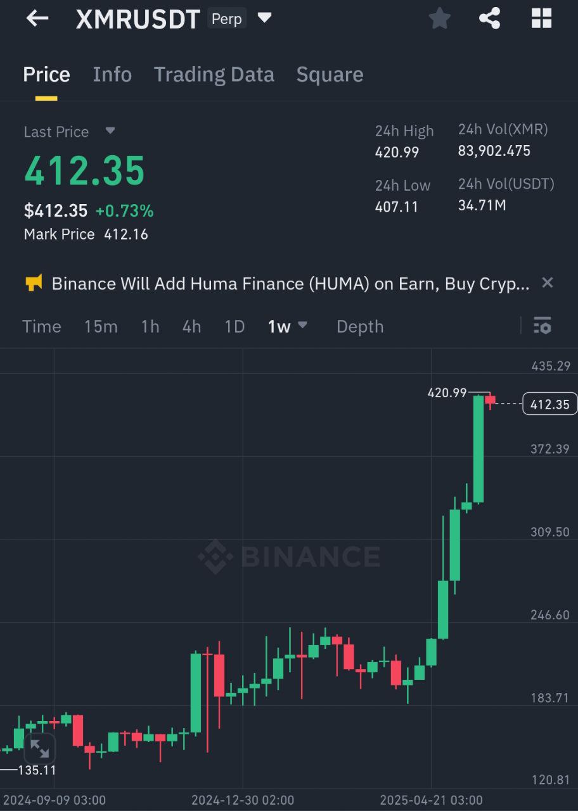This screenshot has width=578, height=811.
Task: Tap the share icon
Action: pos(490,19)
